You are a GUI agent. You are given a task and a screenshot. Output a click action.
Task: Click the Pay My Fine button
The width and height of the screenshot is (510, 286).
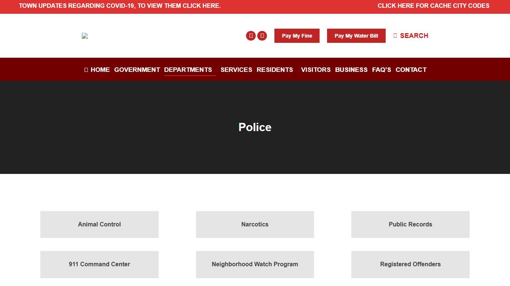pyautogui.click(x=297, y=35)
